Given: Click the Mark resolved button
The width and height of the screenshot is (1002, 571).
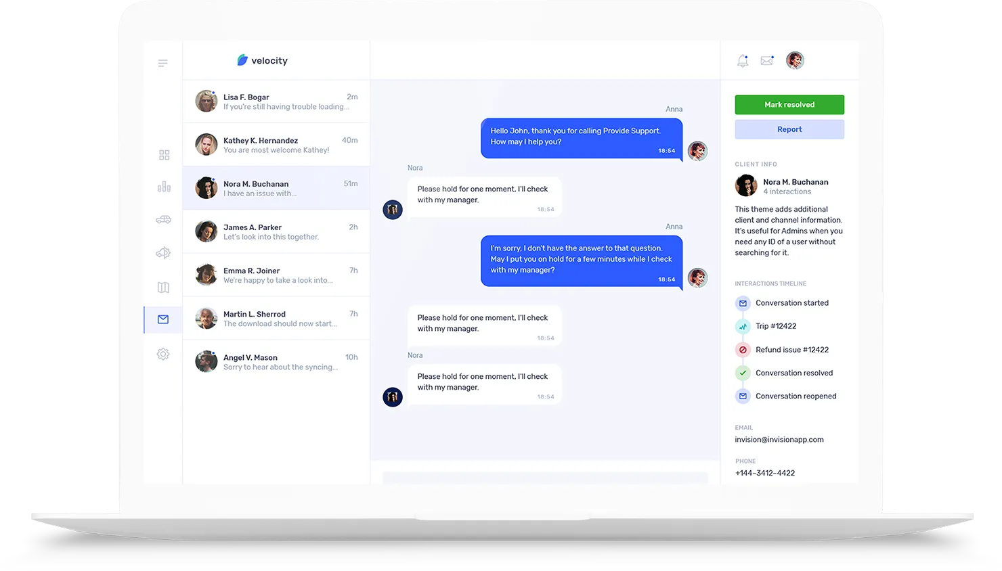Looking at the screenshot, I should pos(789,105).
